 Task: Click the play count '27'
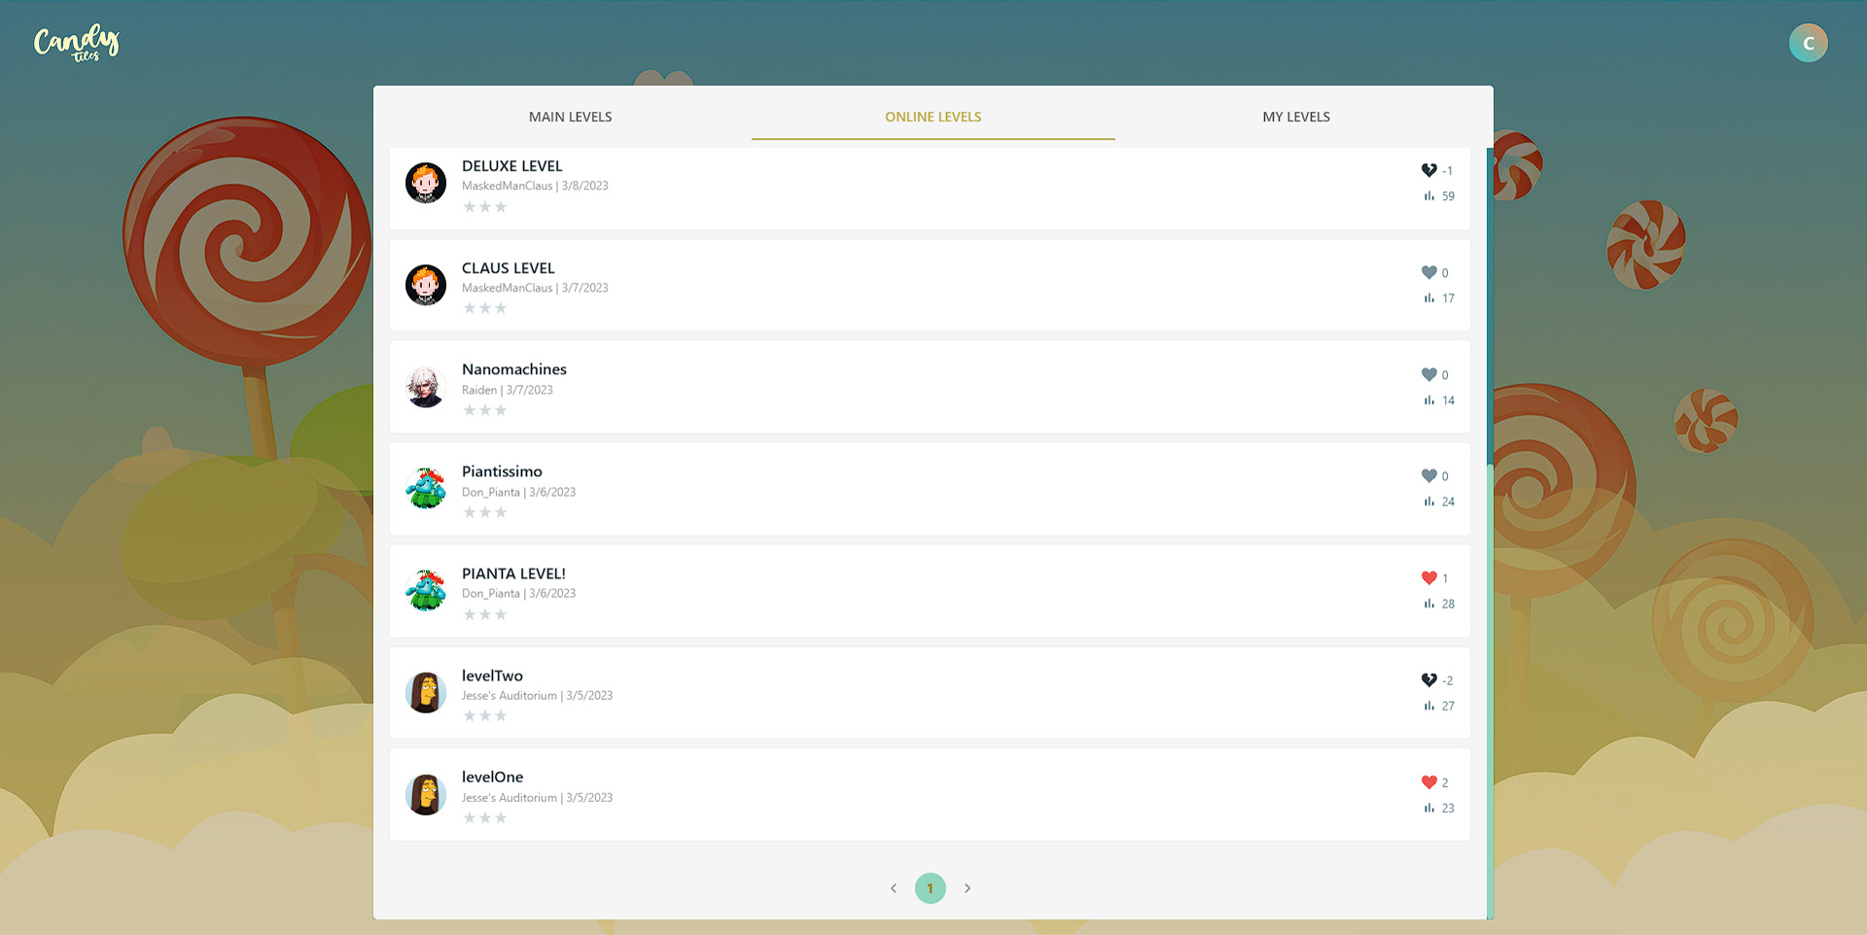1448,706
